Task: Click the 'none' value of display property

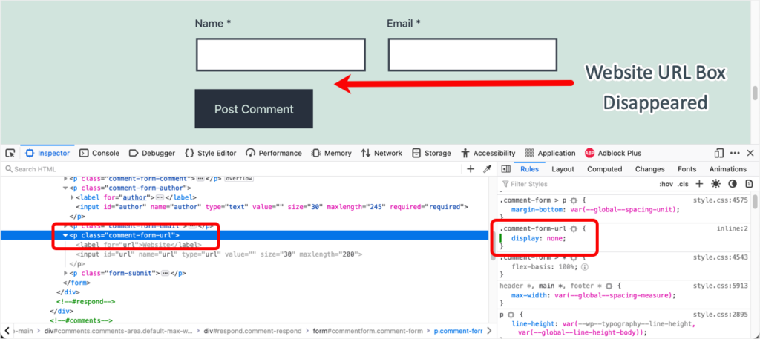Action: point(555,238)
